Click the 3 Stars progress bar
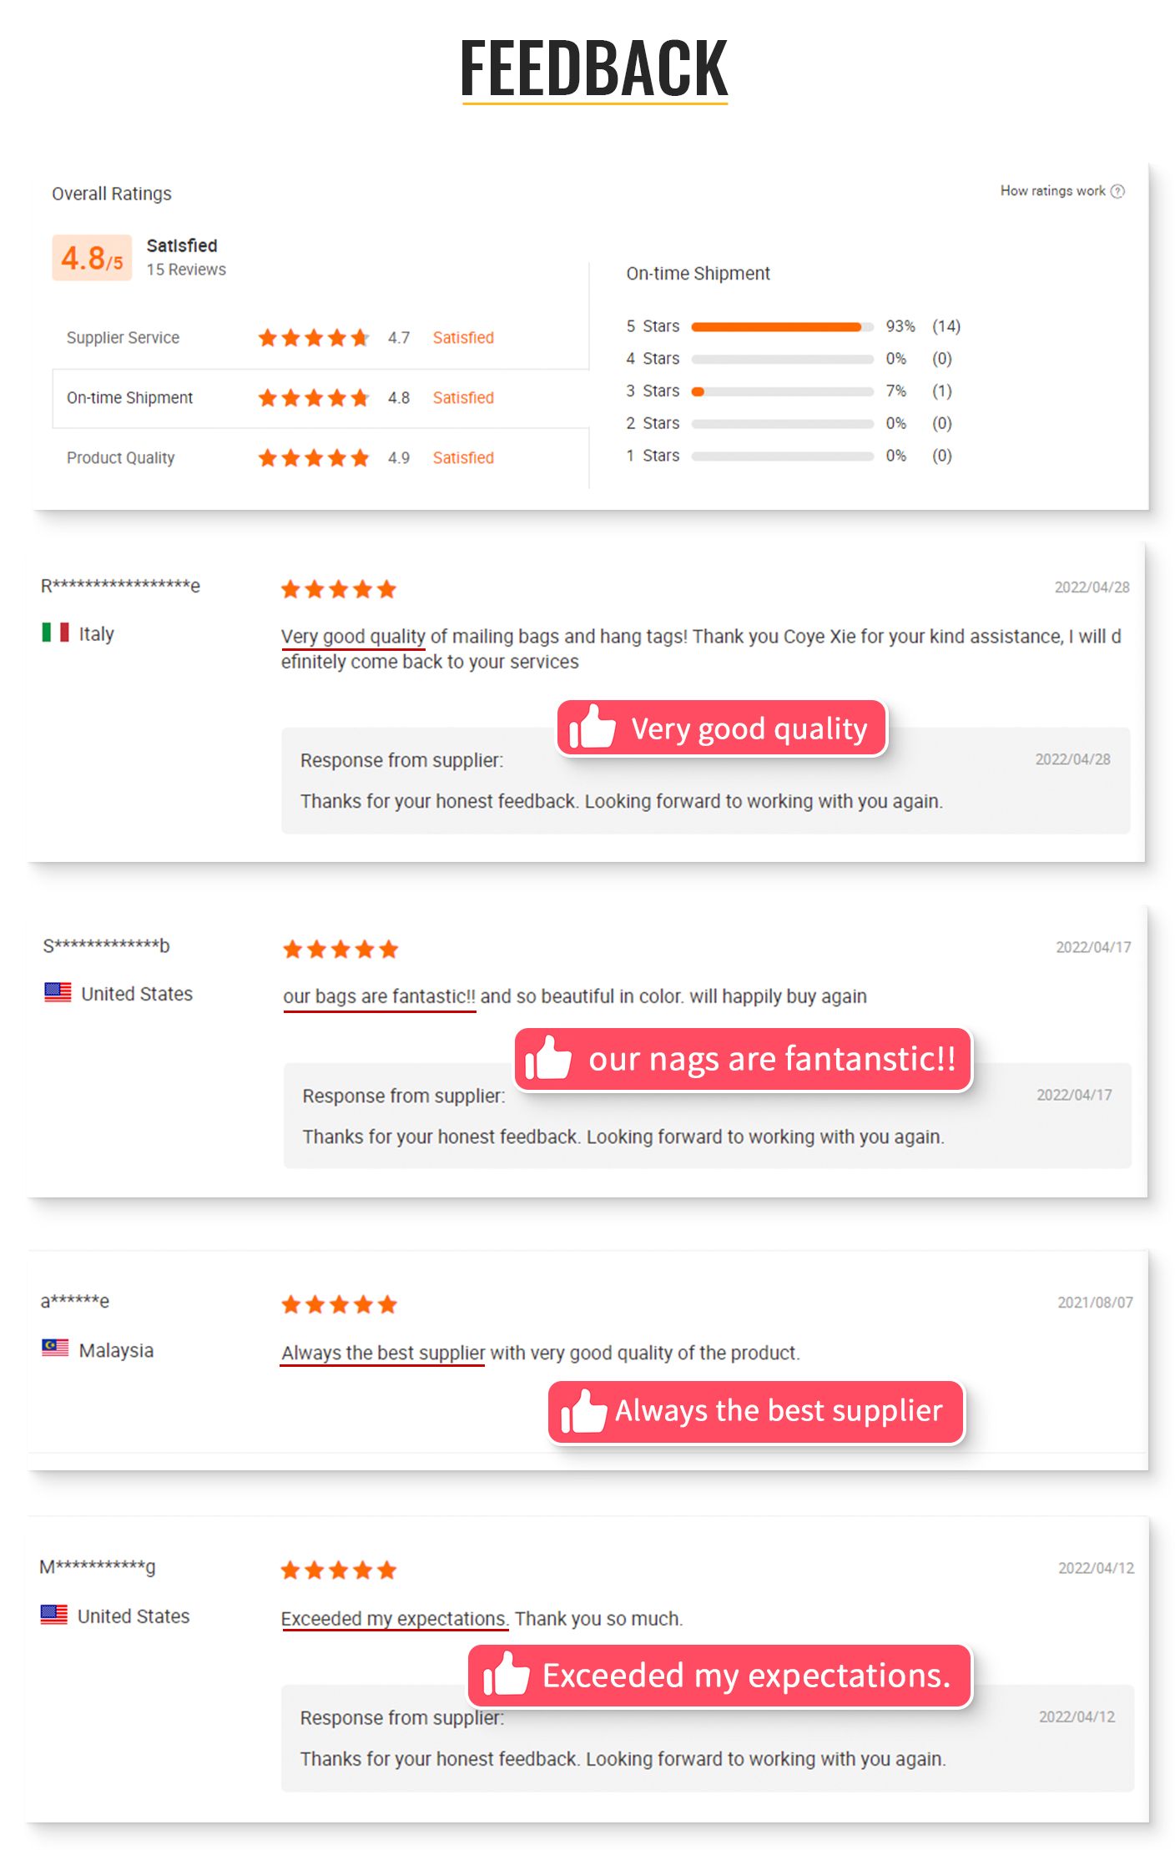 pos(782,391)
